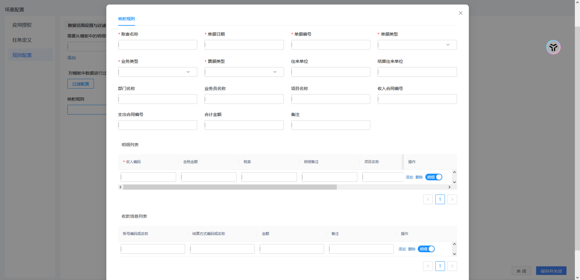Close the mapping rules dialog with X
Viewport: 580px width, 280px height.
460,13
